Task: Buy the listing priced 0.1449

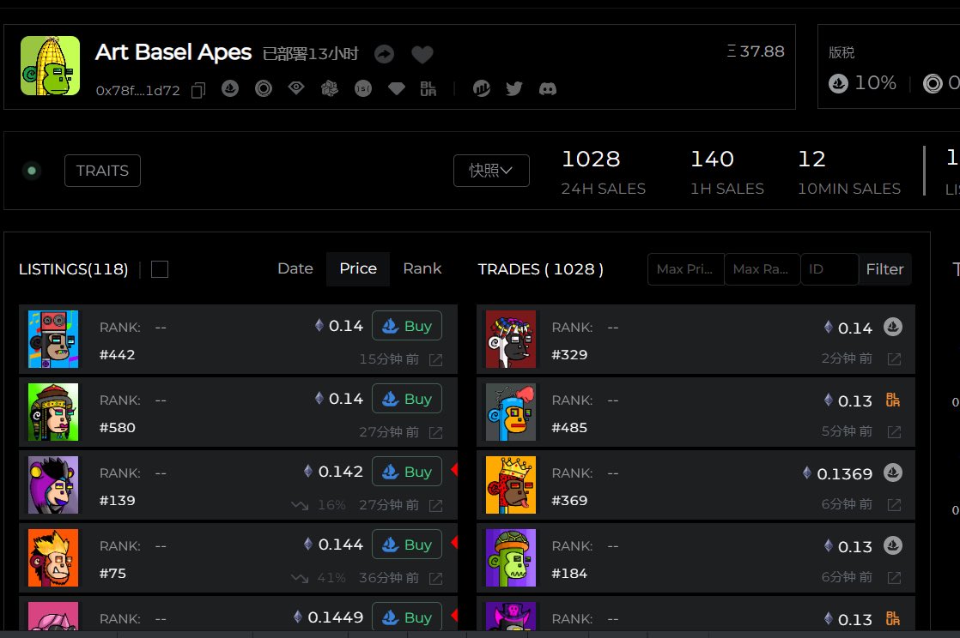Action: coord(406,616)
